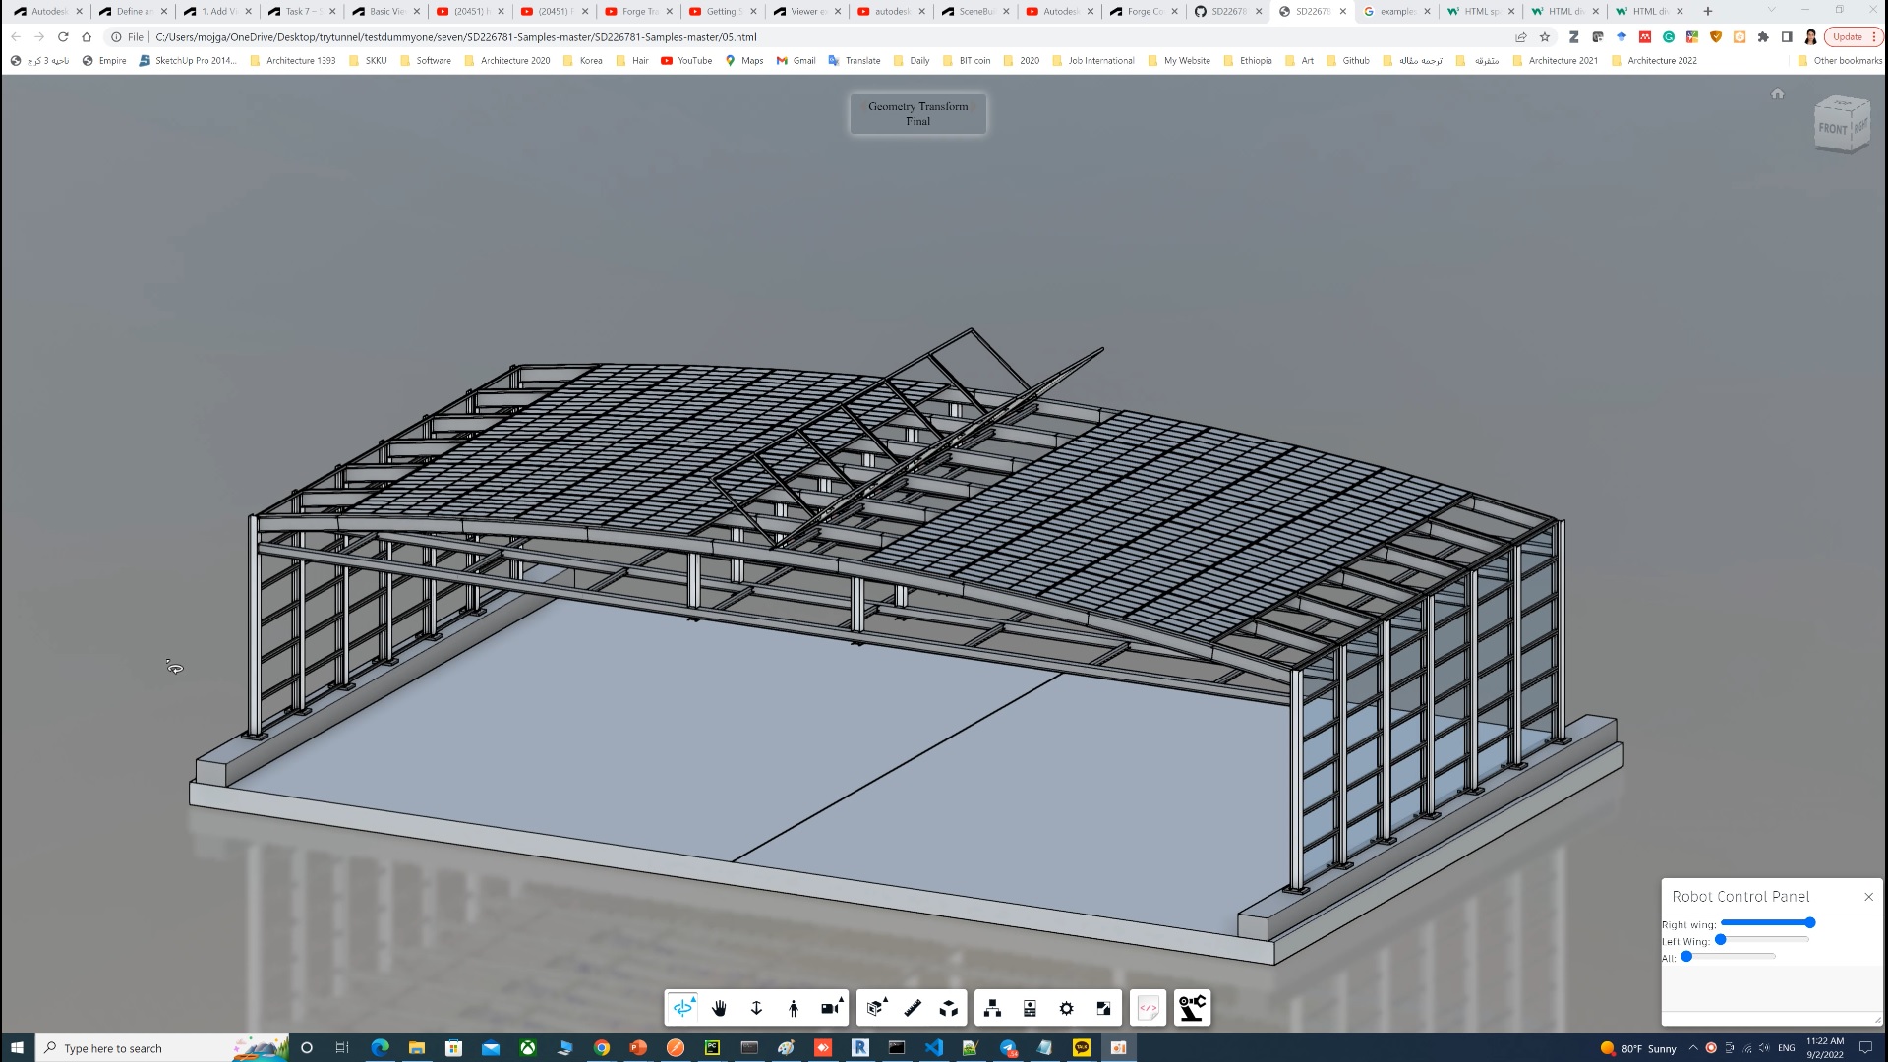Screen dimensions: 1888x1062
Task: Open the My Website bookmark folder
Action: [1178, 61]
